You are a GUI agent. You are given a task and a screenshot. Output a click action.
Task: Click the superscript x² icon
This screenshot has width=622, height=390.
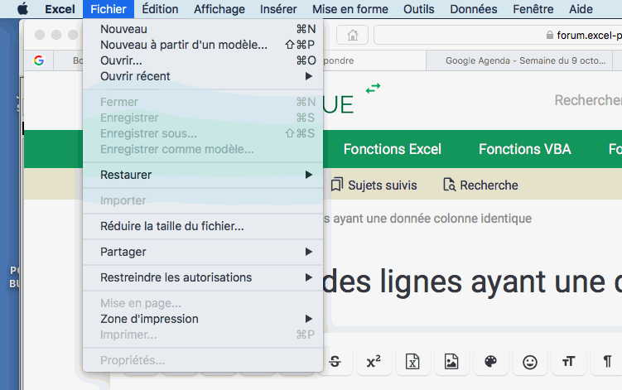point(374,362)
